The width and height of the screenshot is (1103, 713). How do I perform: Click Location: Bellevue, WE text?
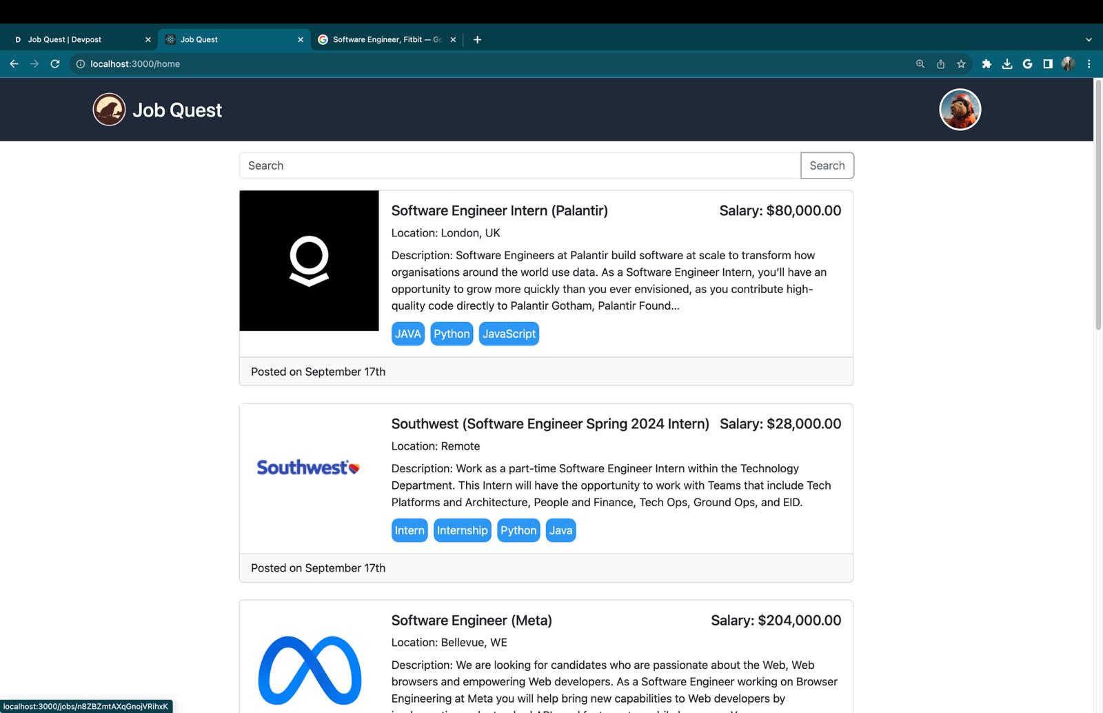pos(449,643)
